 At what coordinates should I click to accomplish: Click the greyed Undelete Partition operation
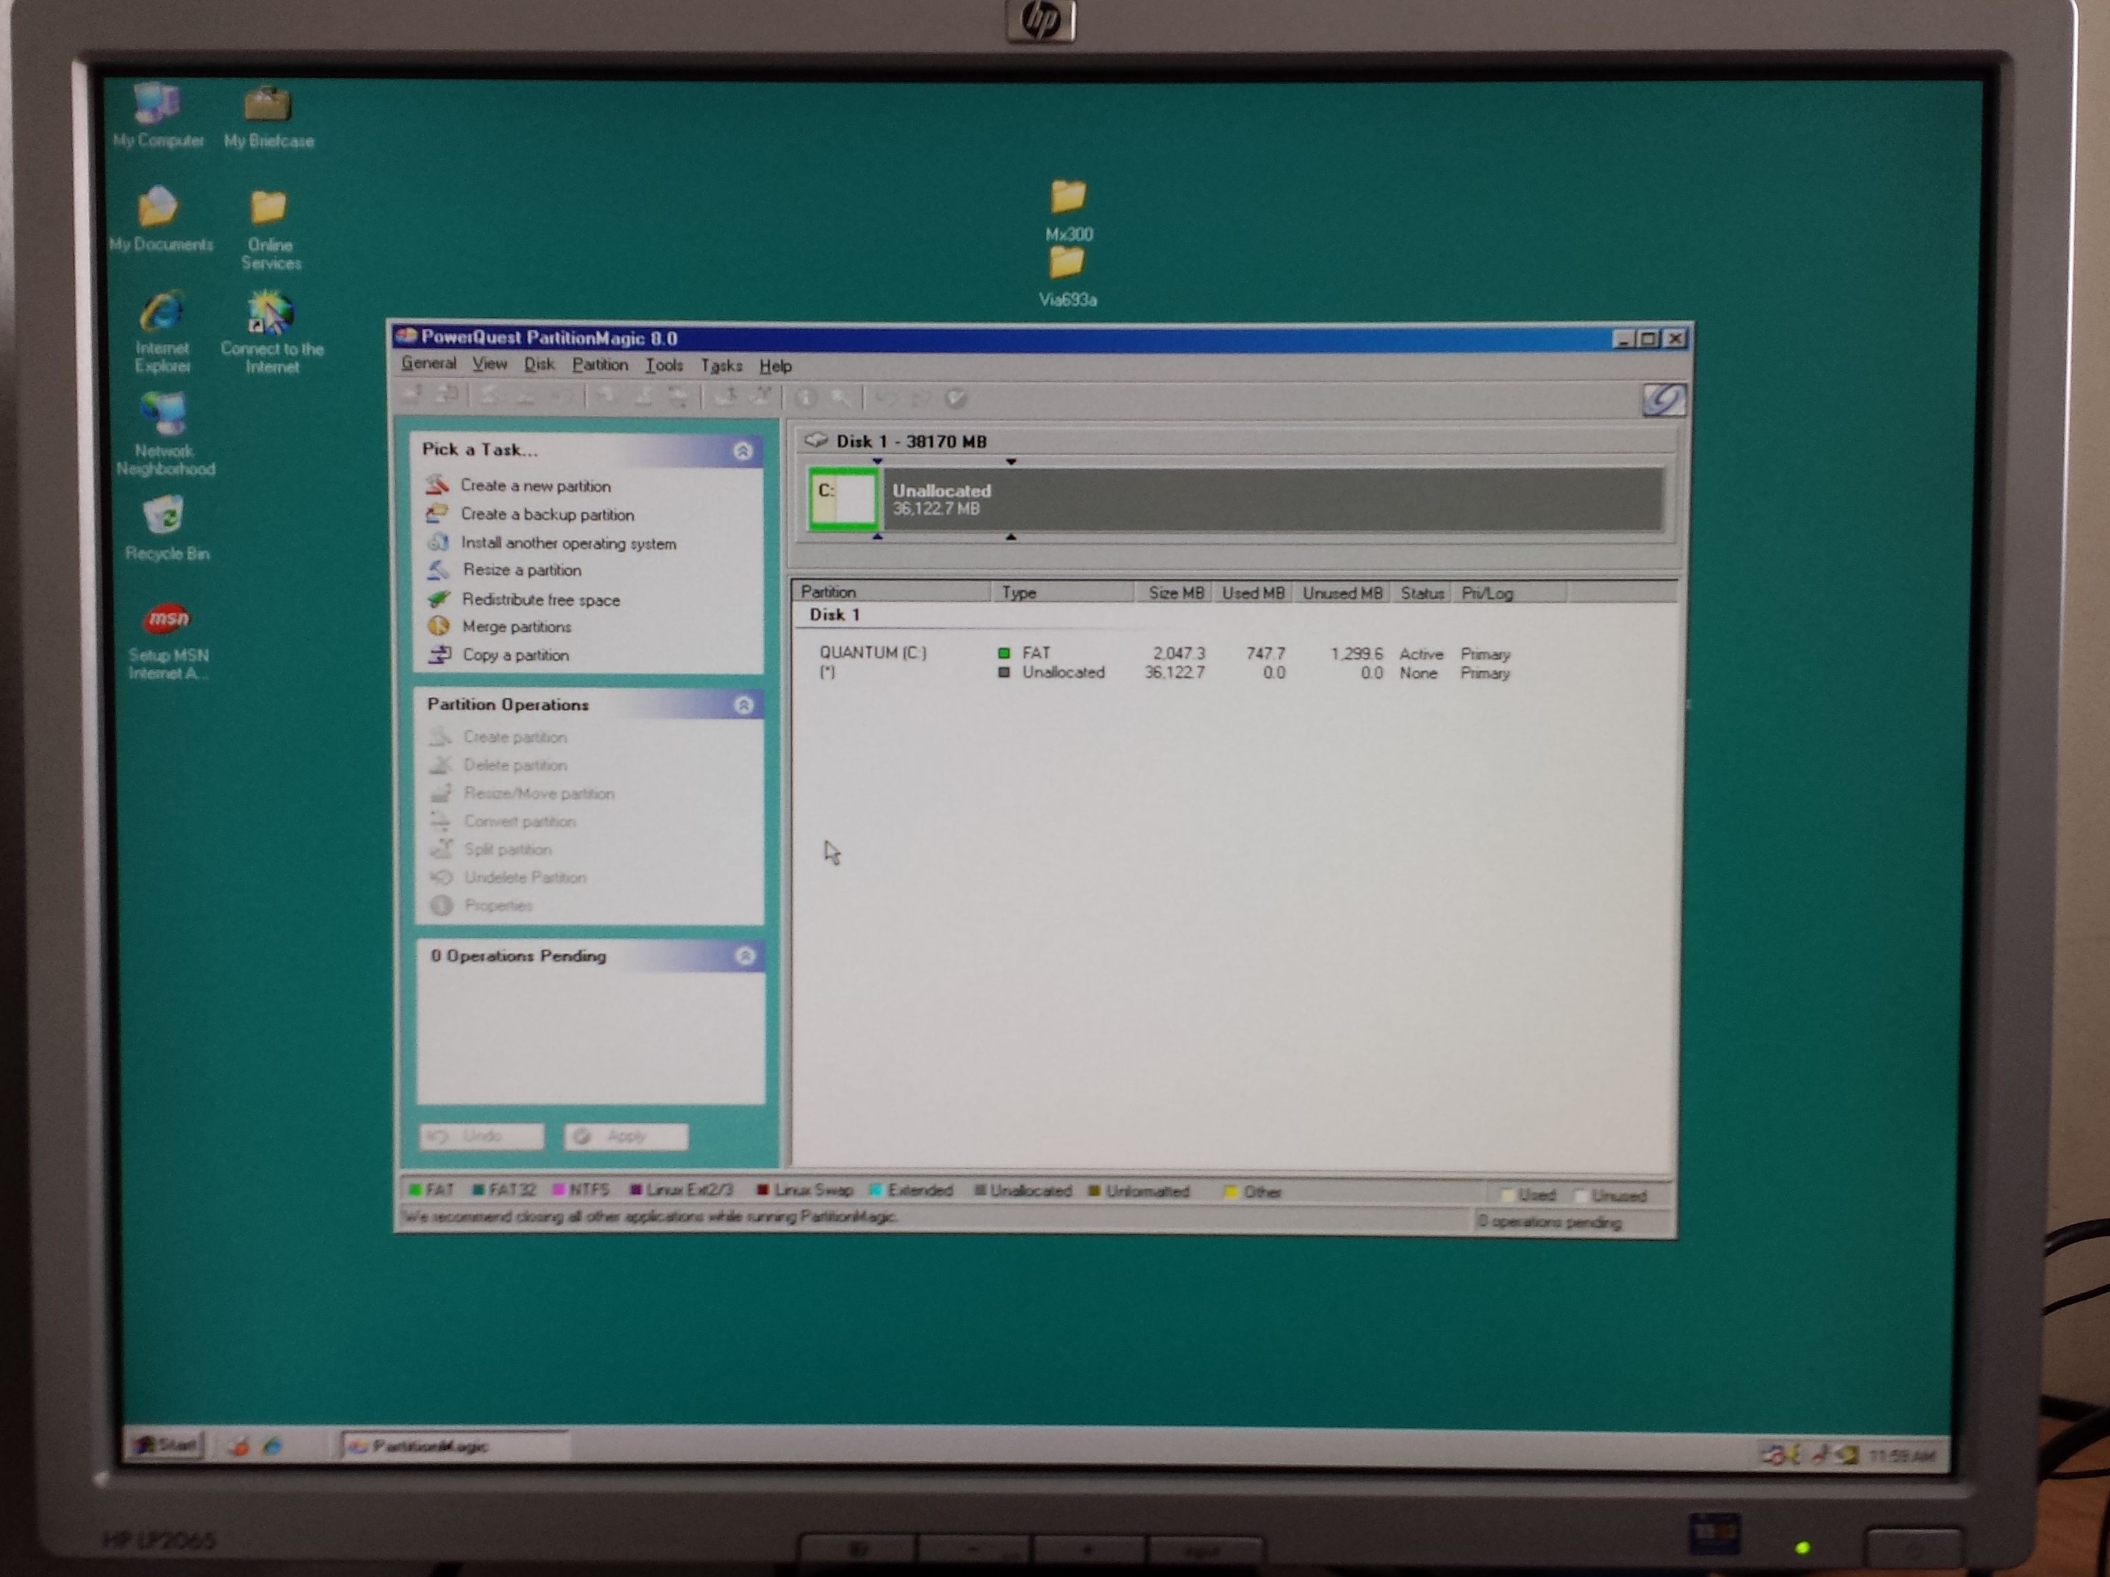(507, 877)
